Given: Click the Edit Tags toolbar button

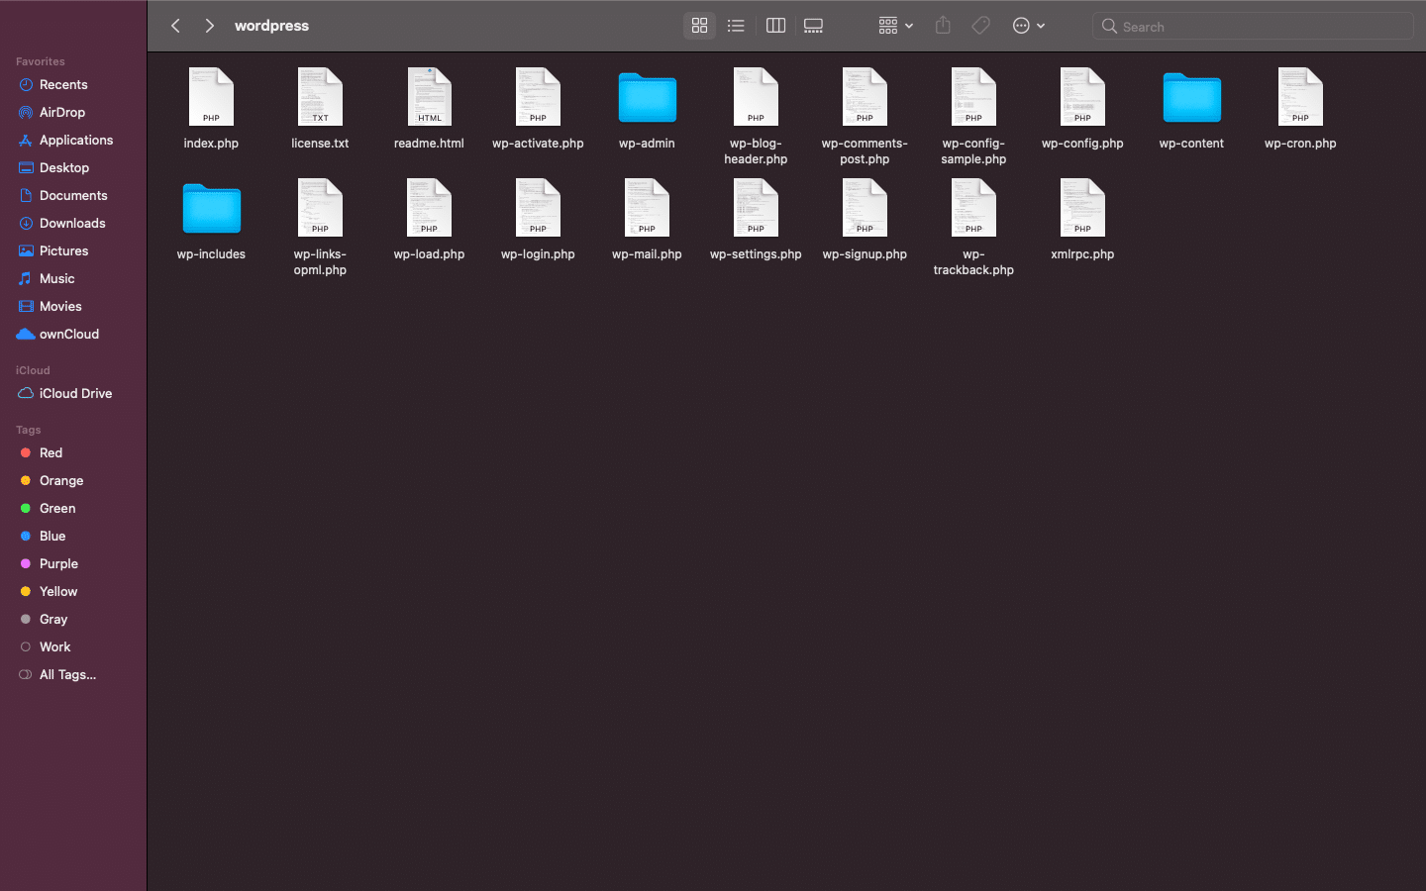Looking at the screenshot, I should [980, 26].
